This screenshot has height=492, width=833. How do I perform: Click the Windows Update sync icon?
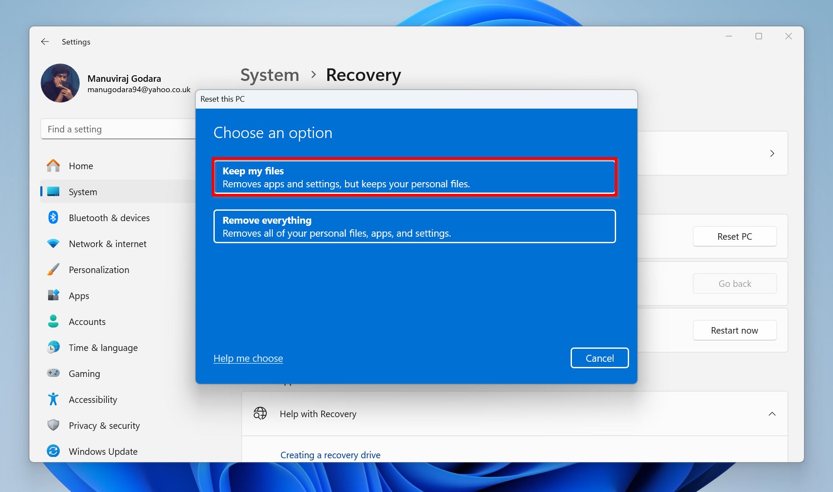[53, 451]
